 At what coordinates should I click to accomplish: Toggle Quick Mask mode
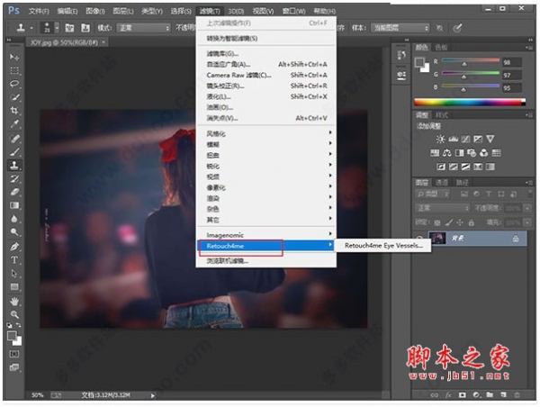pos(14,354)
